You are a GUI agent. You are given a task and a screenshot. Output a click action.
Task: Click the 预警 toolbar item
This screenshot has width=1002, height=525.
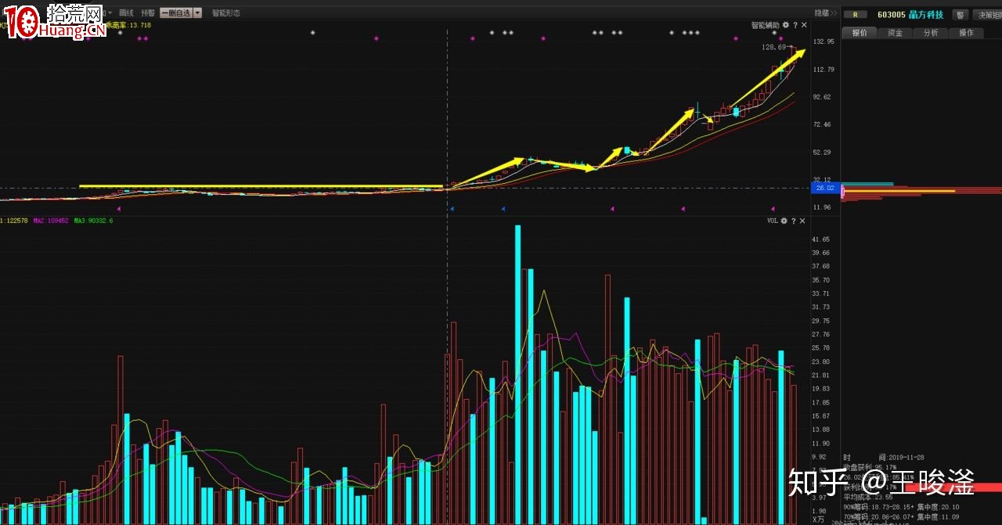coord(148,13)
